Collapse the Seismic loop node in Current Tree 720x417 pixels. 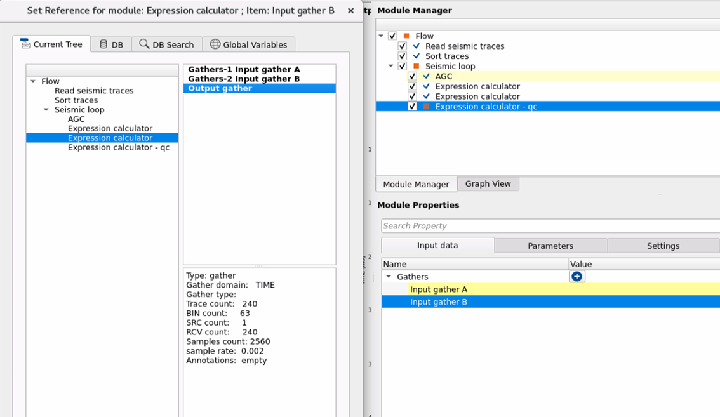point(46,110)
